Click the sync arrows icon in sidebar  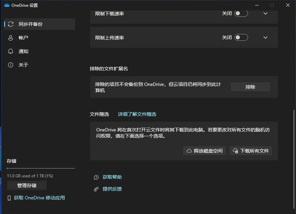11,24
